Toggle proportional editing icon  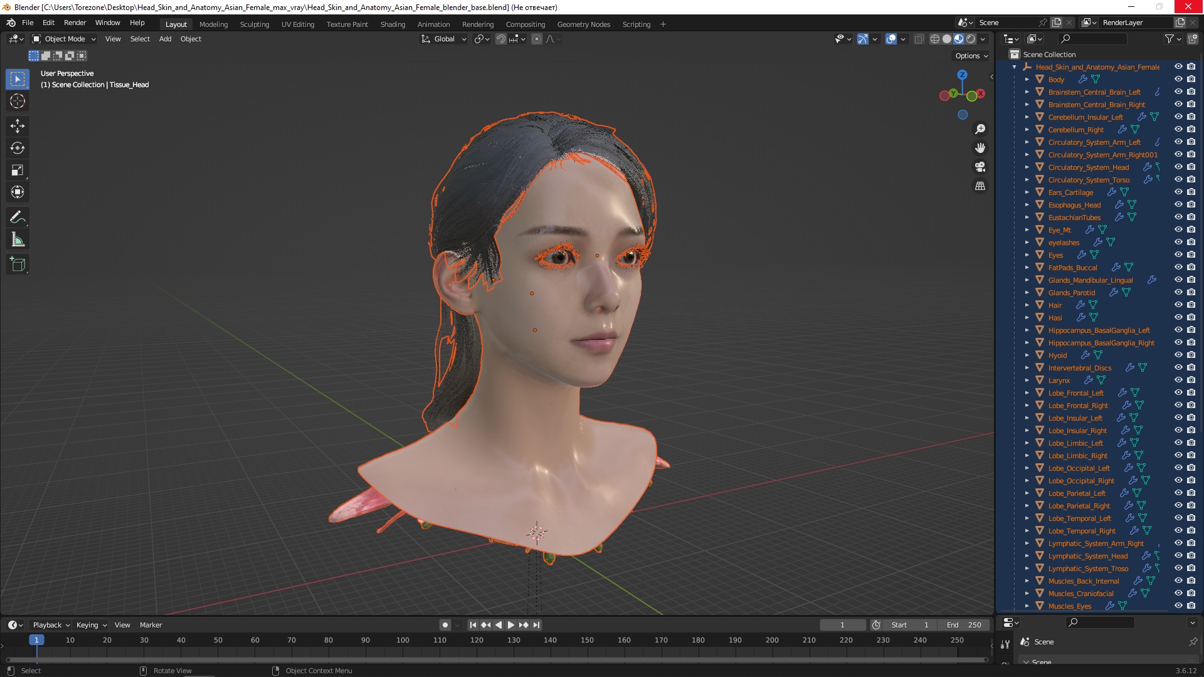[x=537, y=39]
